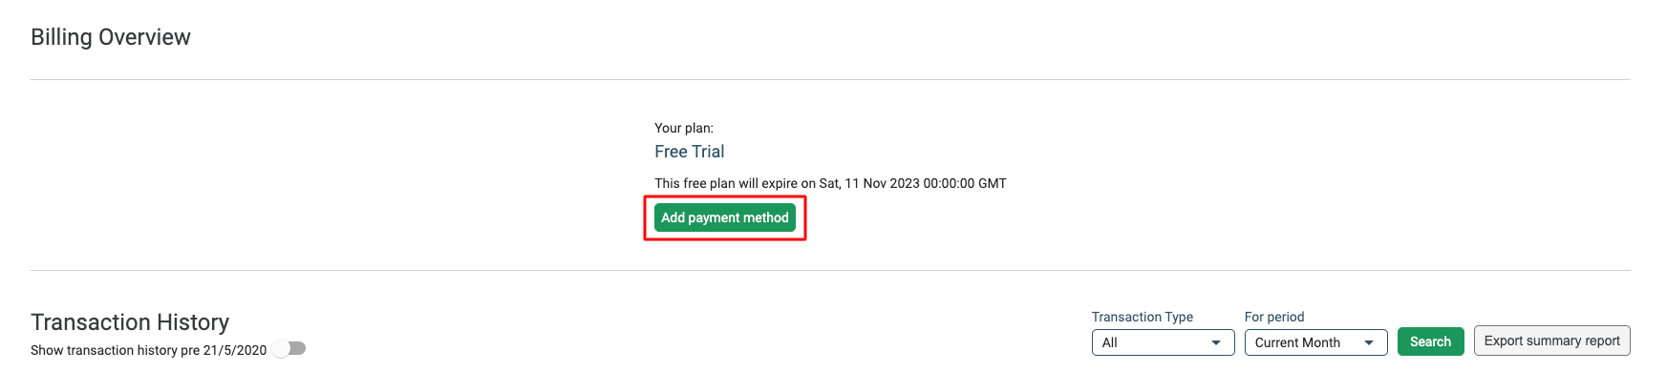Click the For period field label
This screenshot has width=1667, height=372.
tap(1273, 317)
